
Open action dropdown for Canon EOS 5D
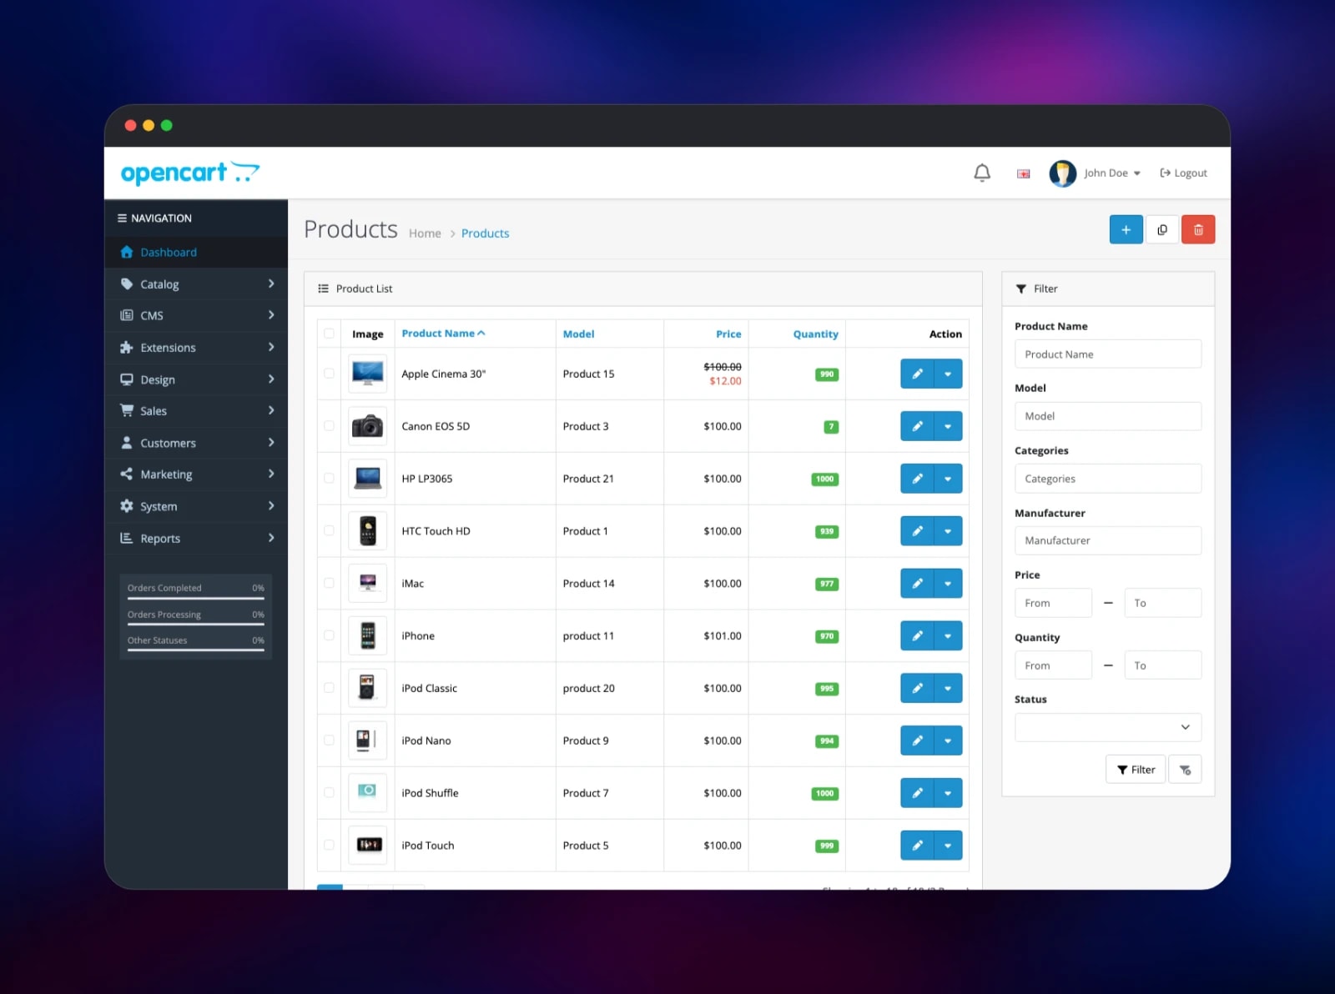[948, 426]
